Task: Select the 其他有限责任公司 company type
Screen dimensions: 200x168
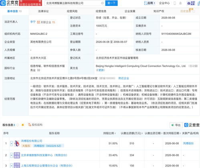Action: pos(41,42)
